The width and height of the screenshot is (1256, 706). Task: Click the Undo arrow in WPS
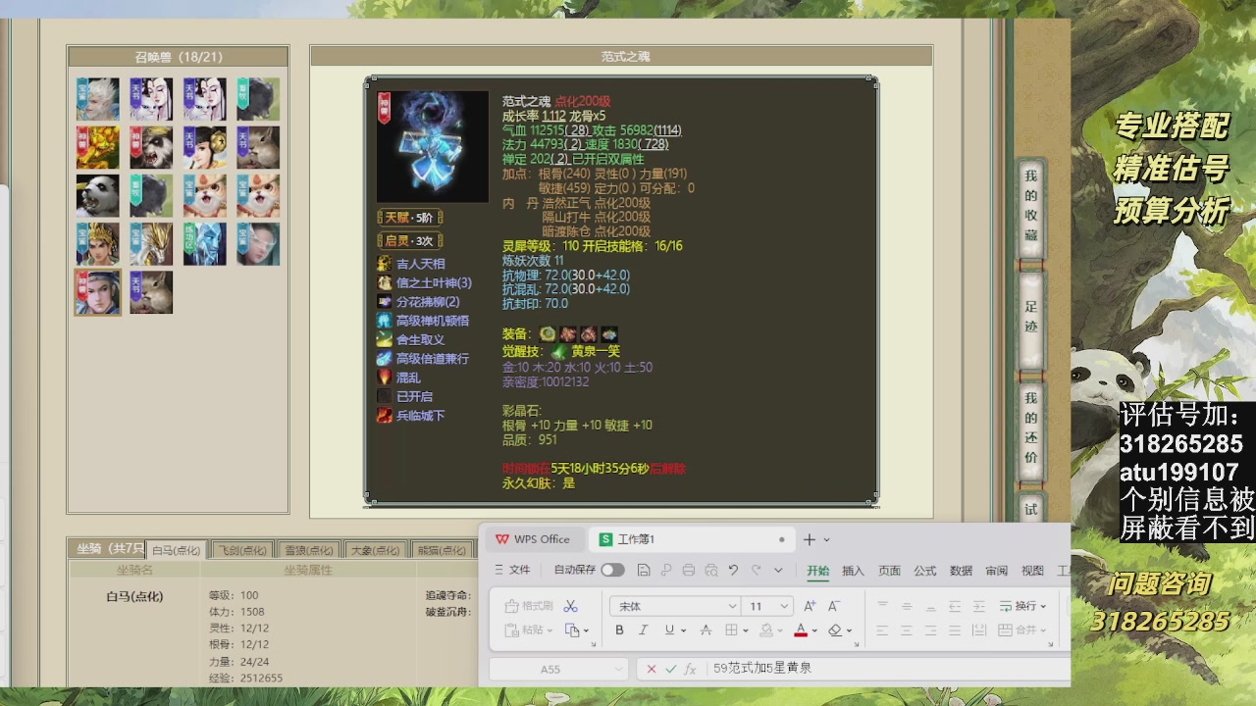point(732,570)
